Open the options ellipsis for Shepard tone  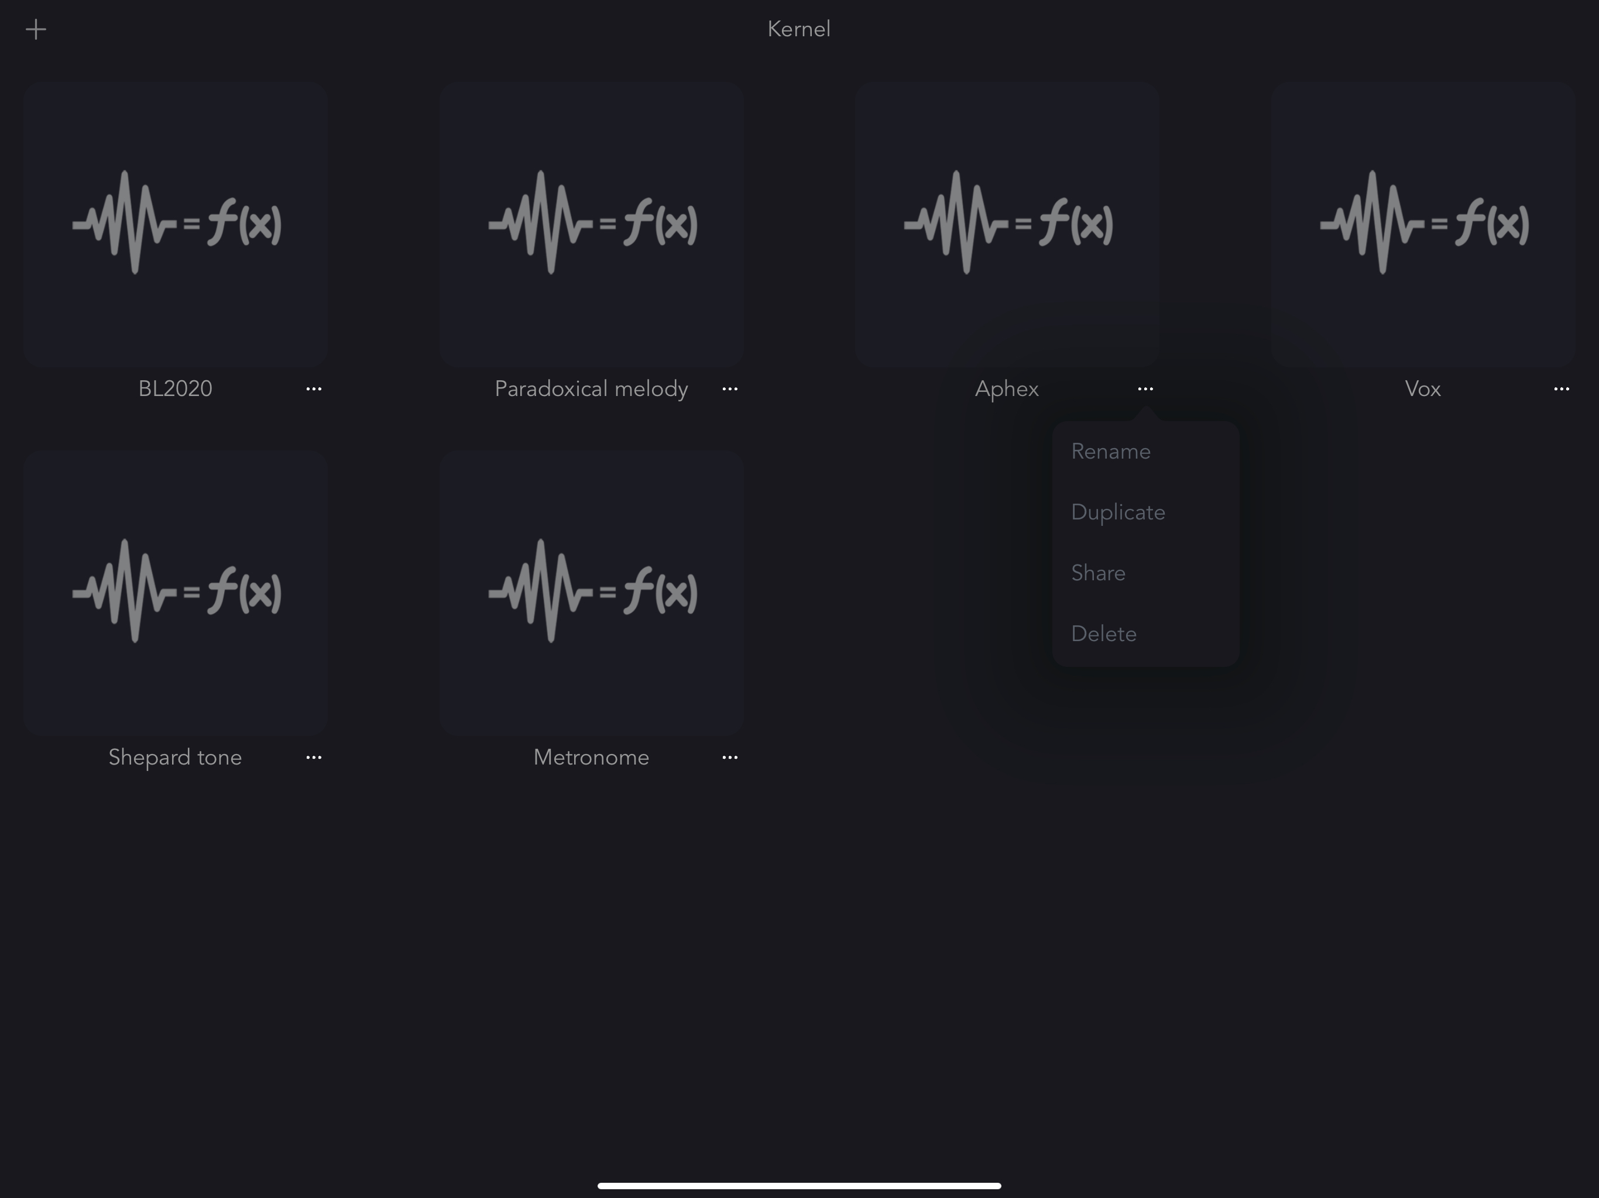[x=314, y=758]
